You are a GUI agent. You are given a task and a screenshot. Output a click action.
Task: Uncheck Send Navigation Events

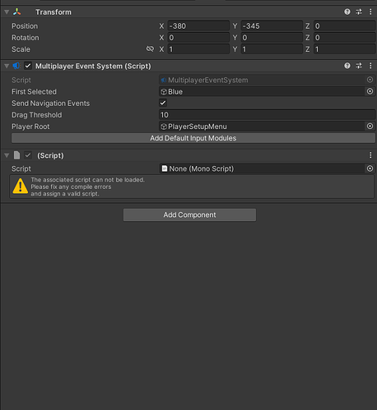(x=163, y=103)
